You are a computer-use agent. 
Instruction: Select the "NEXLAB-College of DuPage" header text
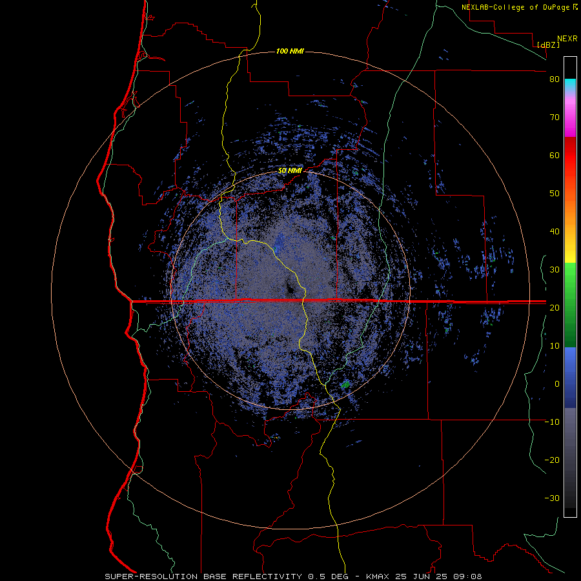pyautogui.click(x=516, y=7)
